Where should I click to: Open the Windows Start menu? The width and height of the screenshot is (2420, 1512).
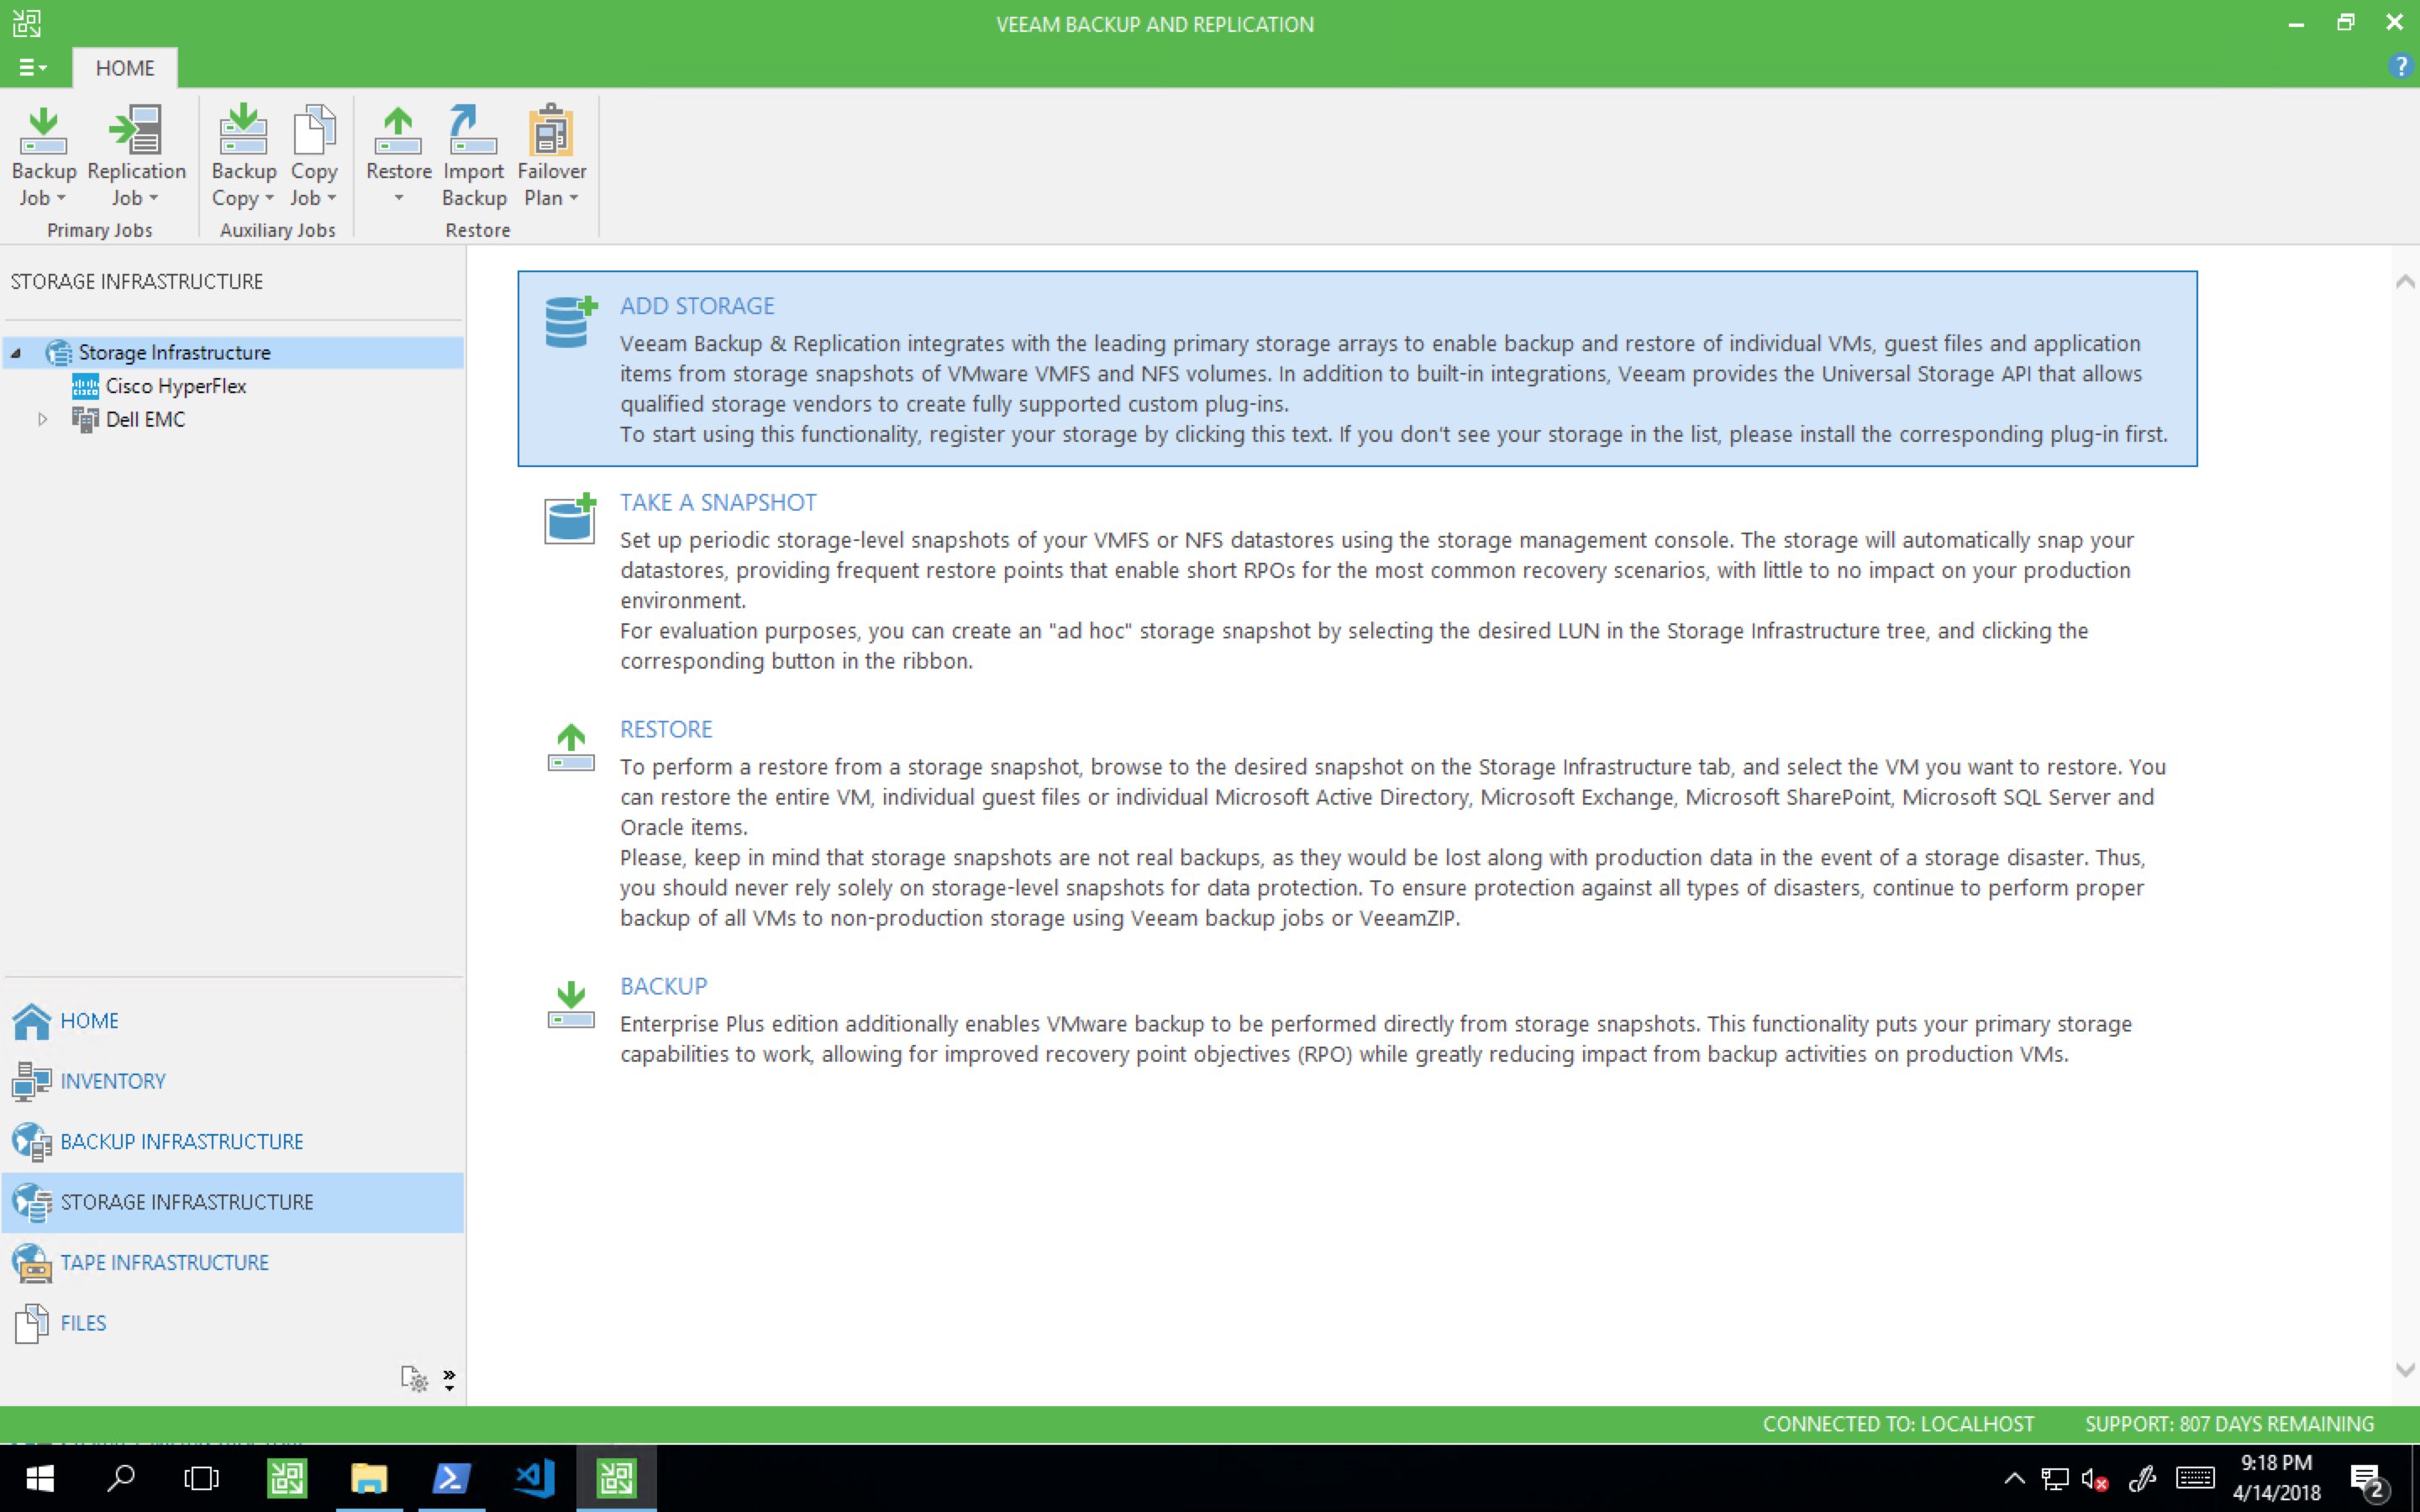pos(40,1478)
